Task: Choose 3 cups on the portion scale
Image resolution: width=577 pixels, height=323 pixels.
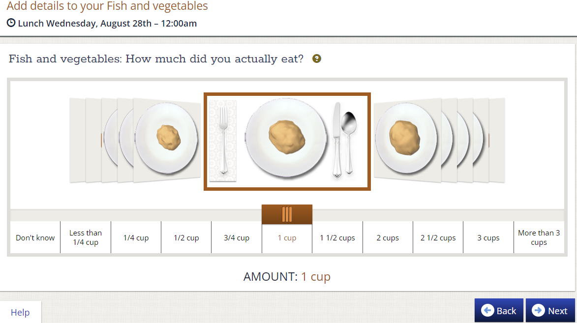Action: point(488,237)
